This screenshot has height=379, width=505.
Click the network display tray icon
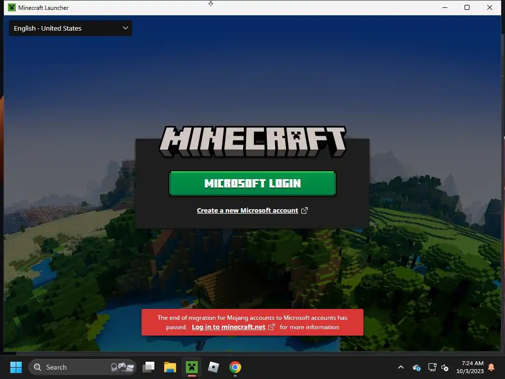click(432, 367)
